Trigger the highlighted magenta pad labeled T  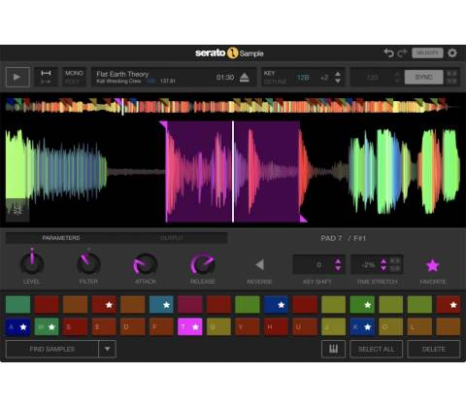point(190,326)
